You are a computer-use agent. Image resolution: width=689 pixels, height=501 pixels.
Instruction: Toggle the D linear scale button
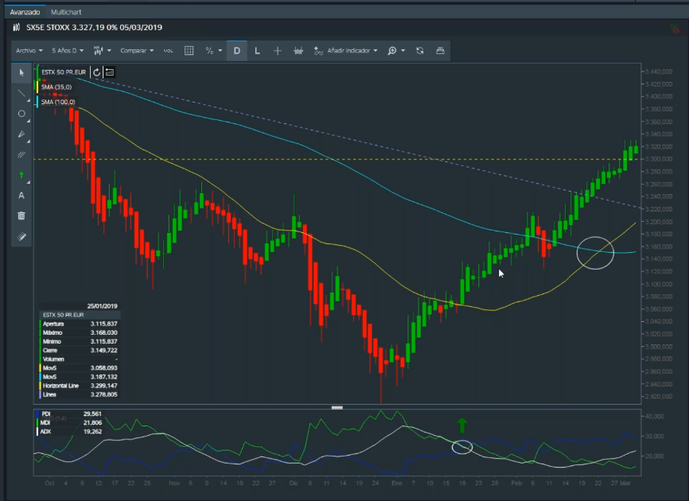pos(236,50)
